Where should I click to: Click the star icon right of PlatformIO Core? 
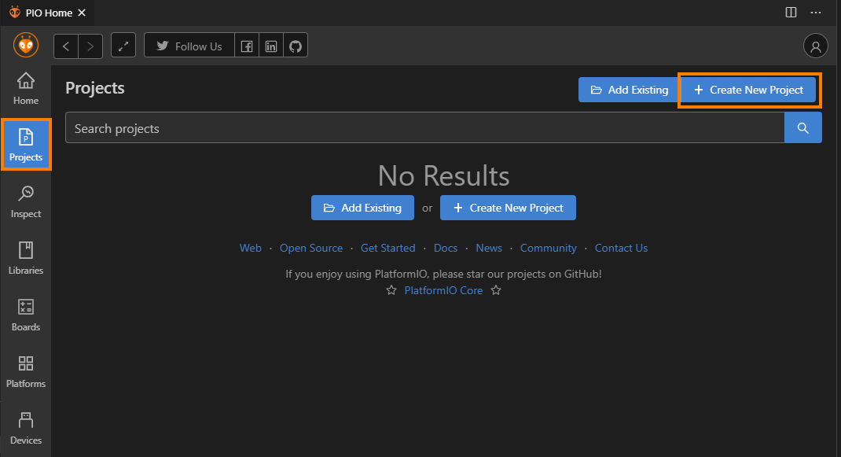point(496,290)
